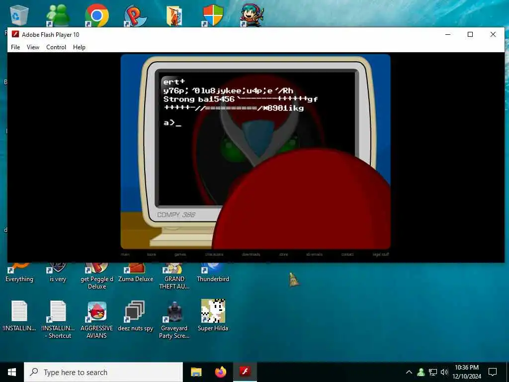Open the Windows Start menu
This screenshot has width=509, height=382.
pos(12,372)
